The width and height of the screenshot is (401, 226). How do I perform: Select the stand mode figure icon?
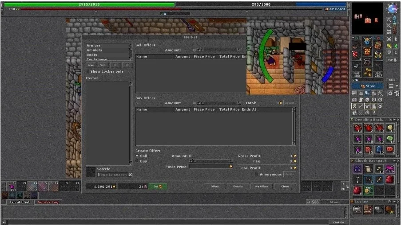click(396, 39)
